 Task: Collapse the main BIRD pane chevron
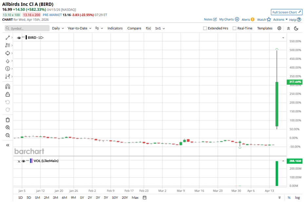coord(283,38)
